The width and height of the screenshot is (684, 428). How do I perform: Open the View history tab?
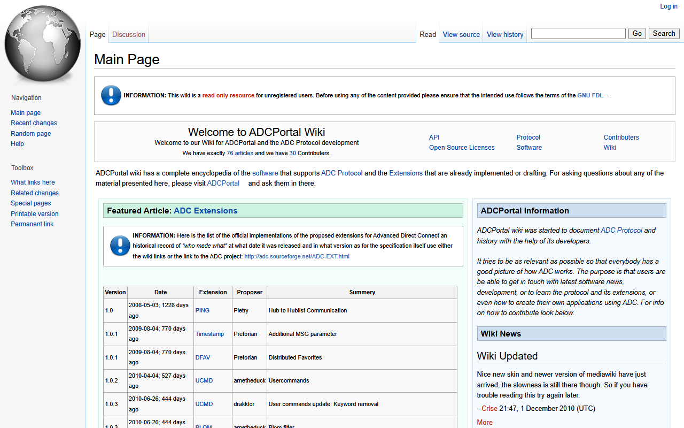[505, 34]
